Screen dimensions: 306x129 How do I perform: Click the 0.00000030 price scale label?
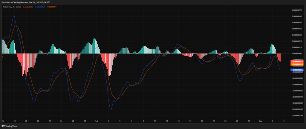tap(297, 35)
